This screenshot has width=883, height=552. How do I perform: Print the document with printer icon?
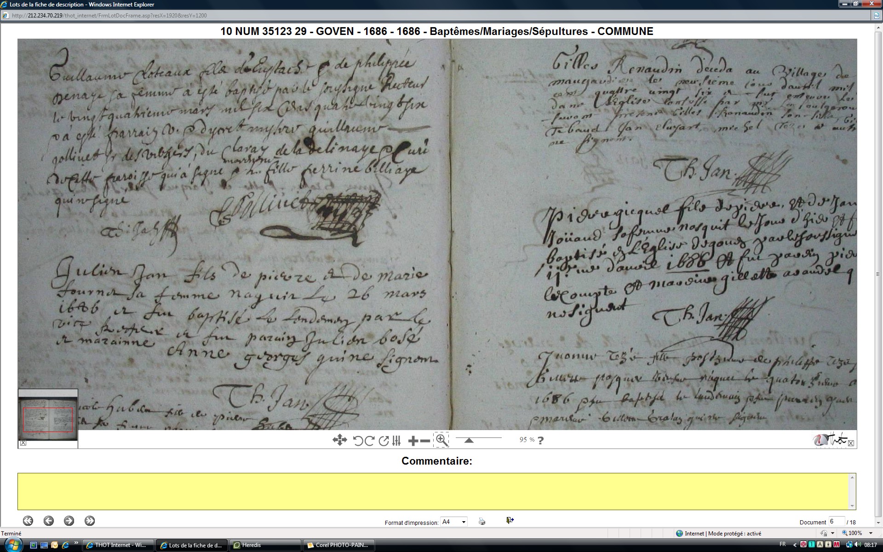point(482,521)
